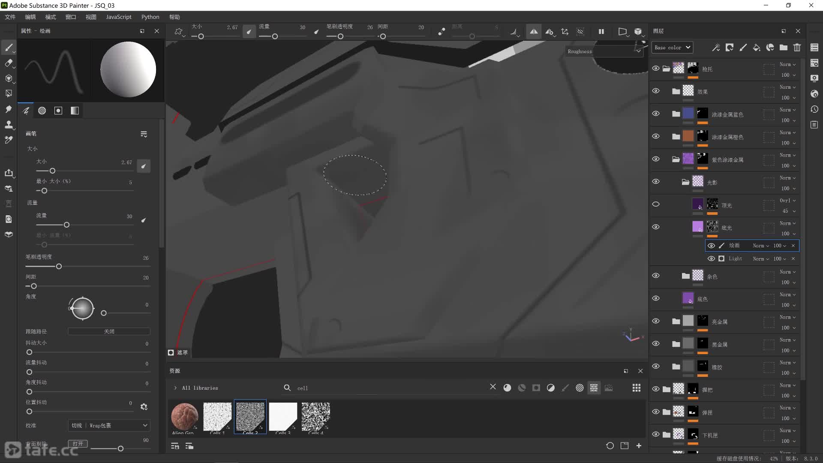Screen dimensions: 823x463
Task: Select the Eraser tool
Action: [x=9, y=63]
